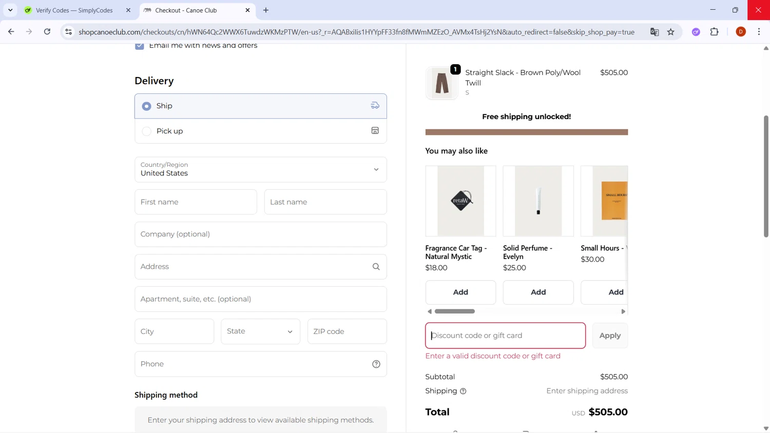Click 'Fragrance Car Tag - Natural Mystic' title
Screen dimensions: 770x433
point(456,252)
